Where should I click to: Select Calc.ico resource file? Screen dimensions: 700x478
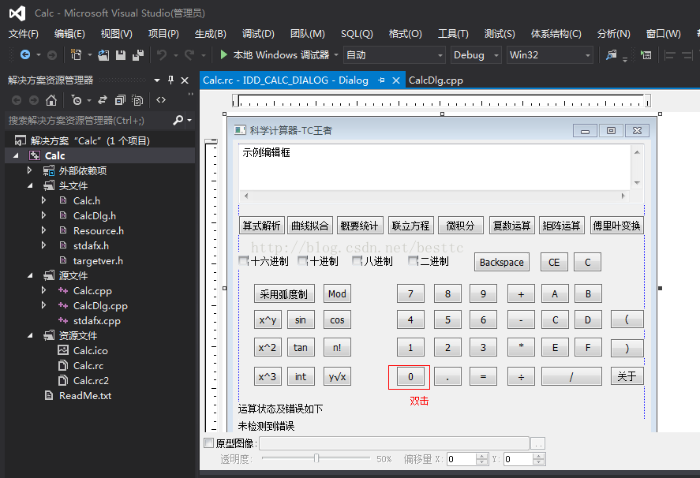point(91,350)
